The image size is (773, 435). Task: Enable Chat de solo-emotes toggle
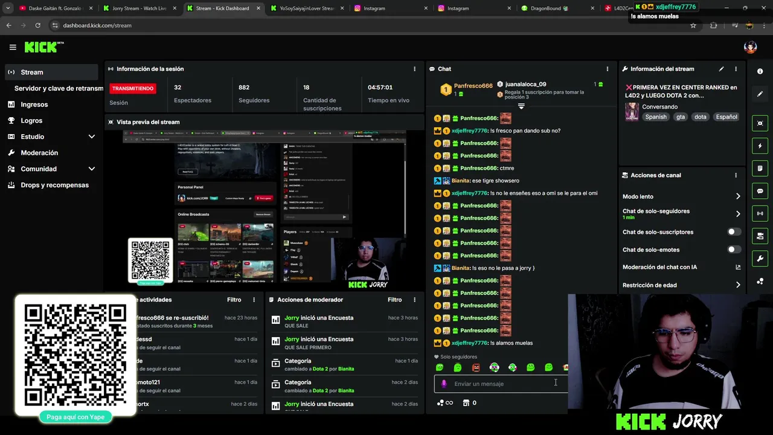734,250
